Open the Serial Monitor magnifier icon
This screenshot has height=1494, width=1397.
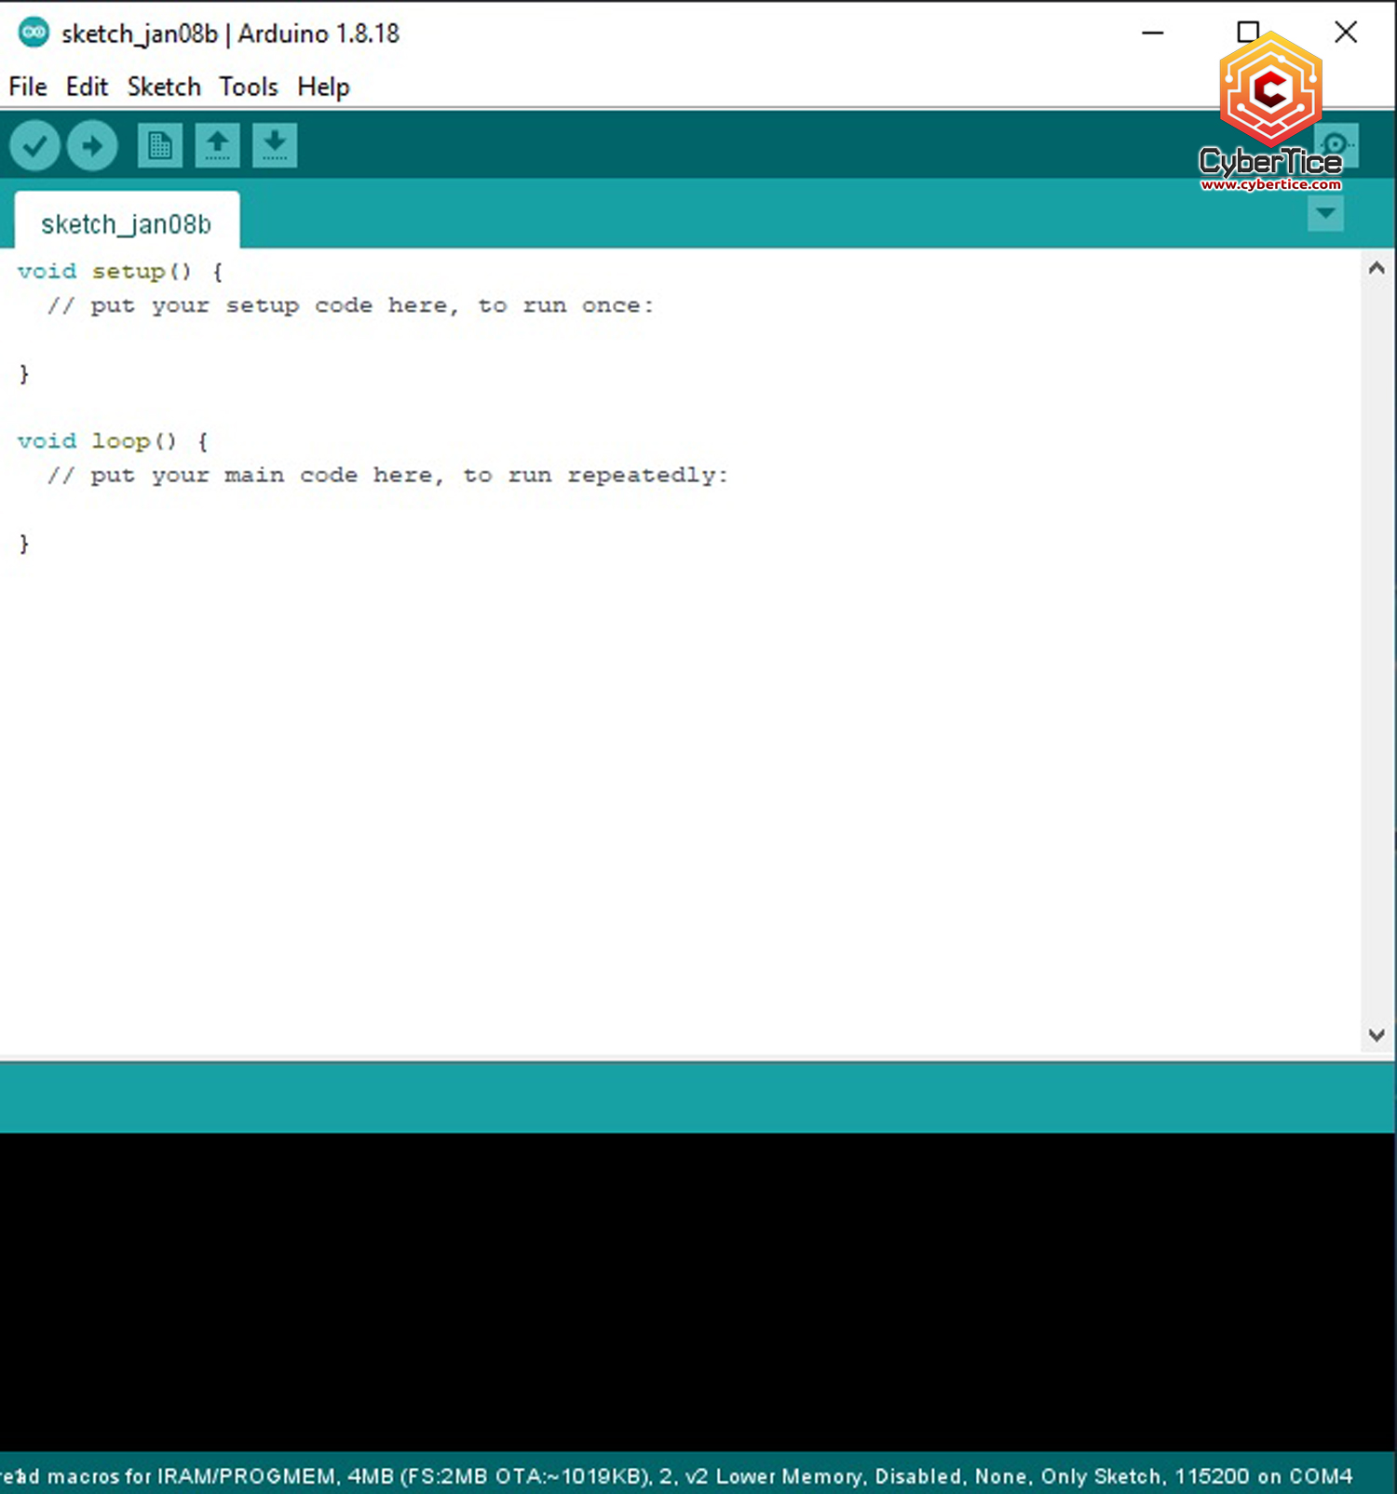coord(1338,145)
